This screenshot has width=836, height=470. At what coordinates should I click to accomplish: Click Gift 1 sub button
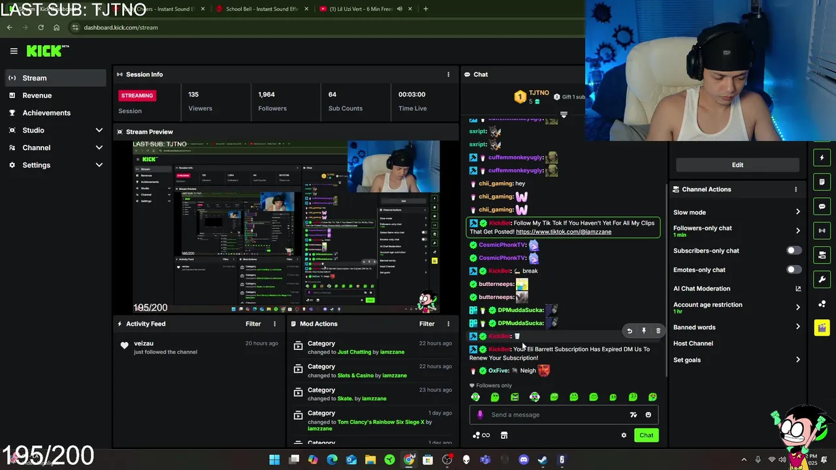569,97
